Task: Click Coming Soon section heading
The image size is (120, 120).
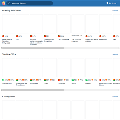Action: tap(9, 96)
